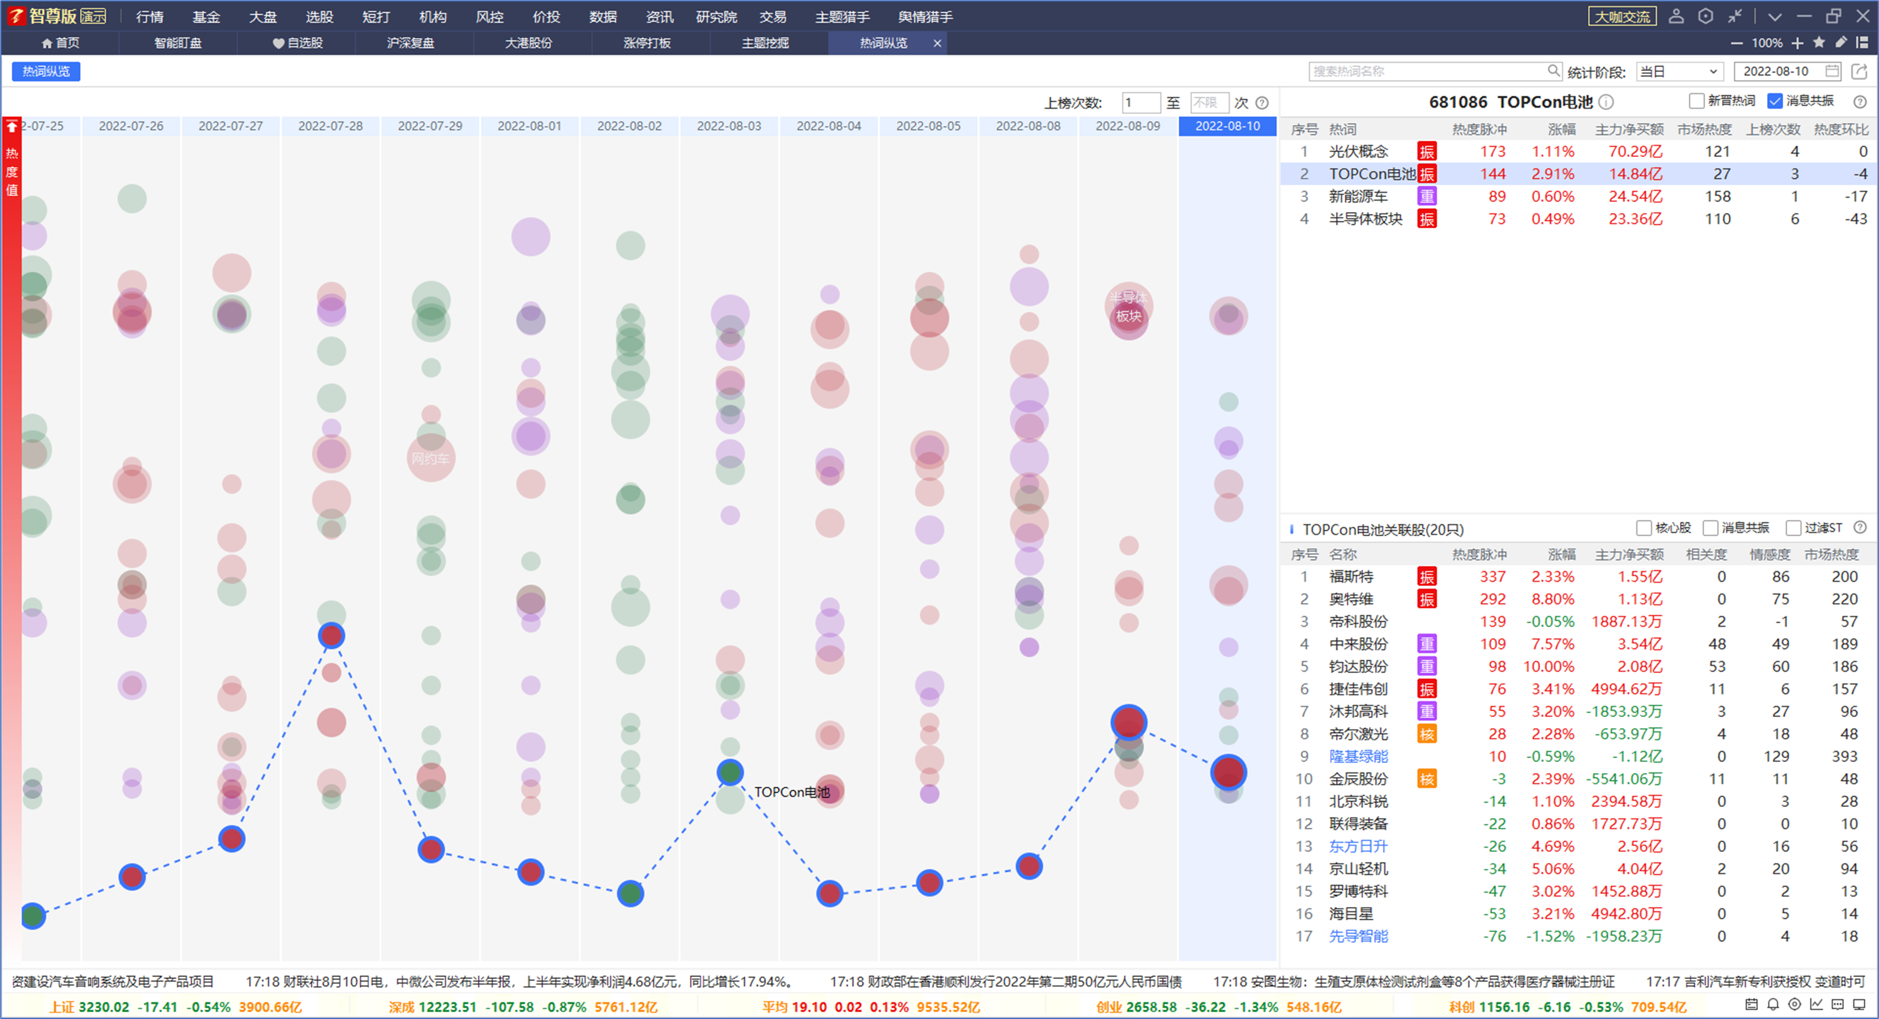Click TOPCon电池 trend point on 2022-07-28
The image size is (1879, 1019).
tap(331, 636)
